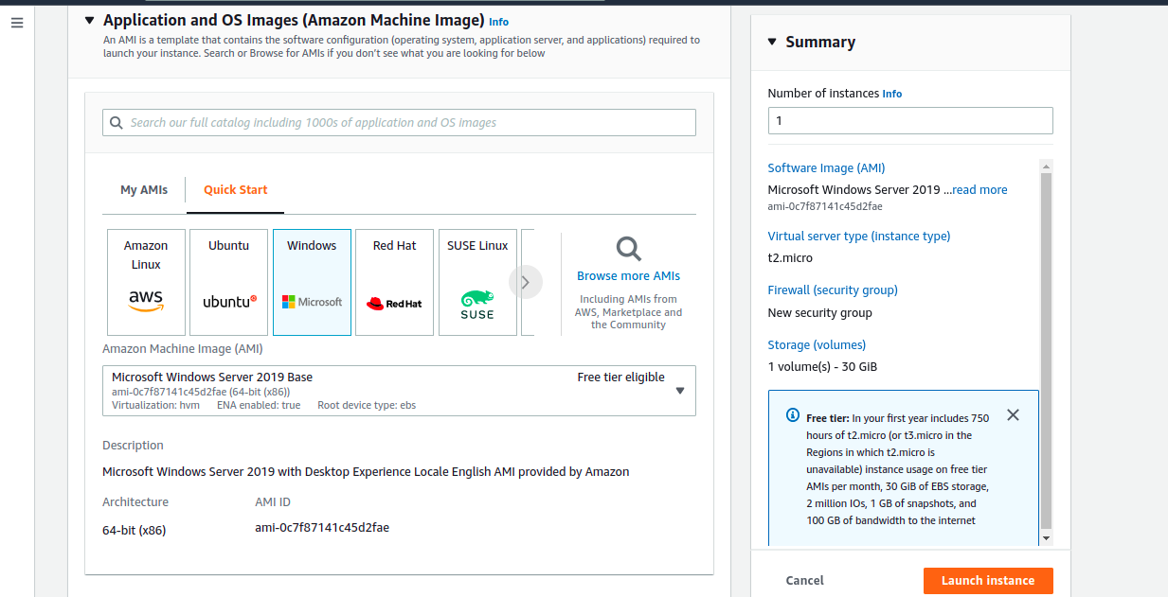Select the Windows Microsoft AMI tile
Viewport: 1168px width, 597px height.
coord(312,282)
